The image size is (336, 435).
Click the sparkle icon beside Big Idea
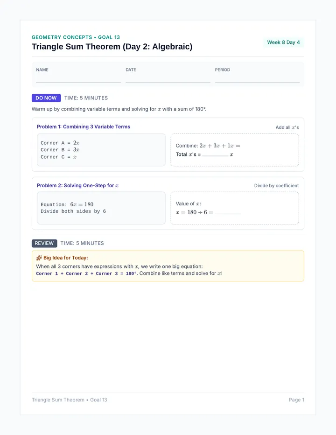tap(39, 258)
